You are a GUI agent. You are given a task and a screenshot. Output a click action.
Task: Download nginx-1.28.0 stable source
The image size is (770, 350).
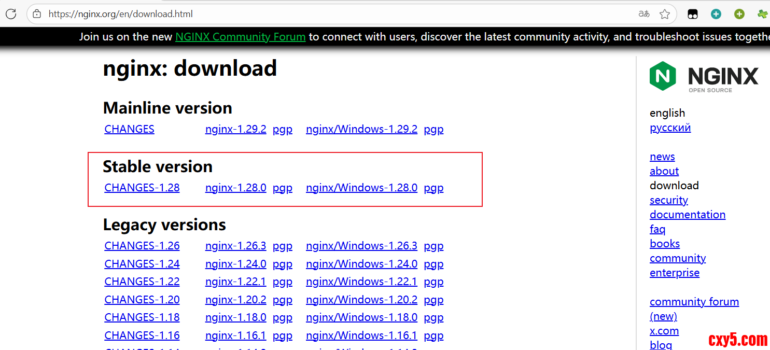coord(236,188)
